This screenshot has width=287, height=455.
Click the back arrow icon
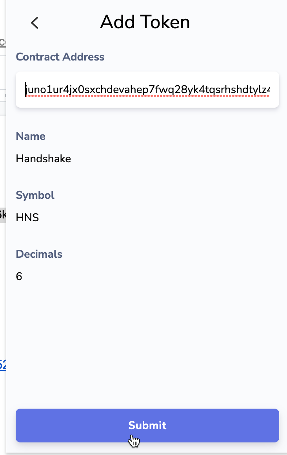point(35,23)
